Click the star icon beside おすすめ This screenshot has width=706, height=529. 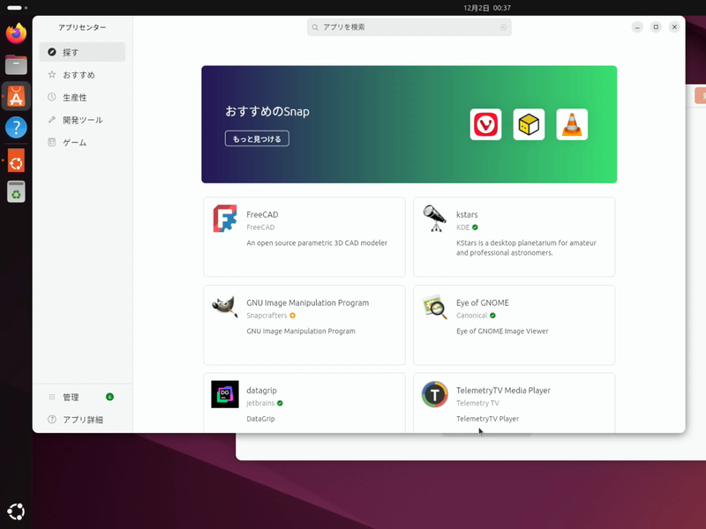point(52,75)
